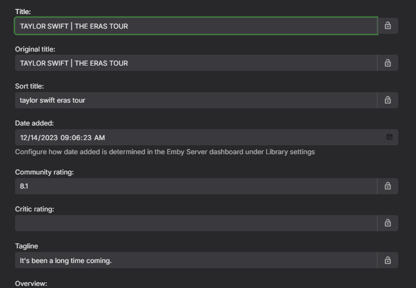Image resolution: width=416 pixels, height=288 pixels.
Task: Click the Sort title label
Action: pos(29,86)
